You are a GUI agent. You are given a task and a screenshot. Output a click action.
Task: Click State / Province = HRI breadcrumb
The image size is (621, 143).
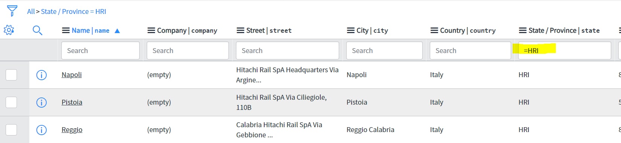click(x=73, y=12)
